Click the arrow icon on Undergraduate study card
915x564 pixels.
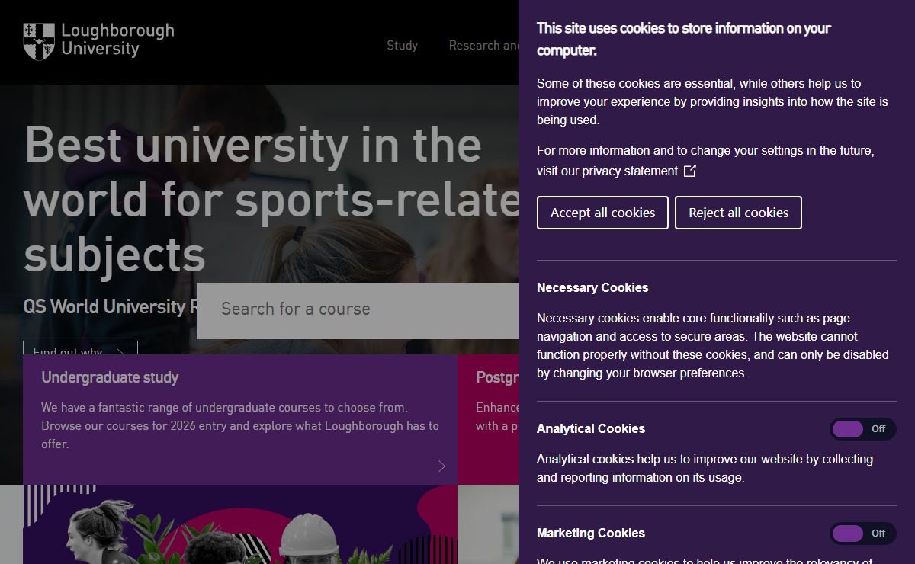[438, 466]
